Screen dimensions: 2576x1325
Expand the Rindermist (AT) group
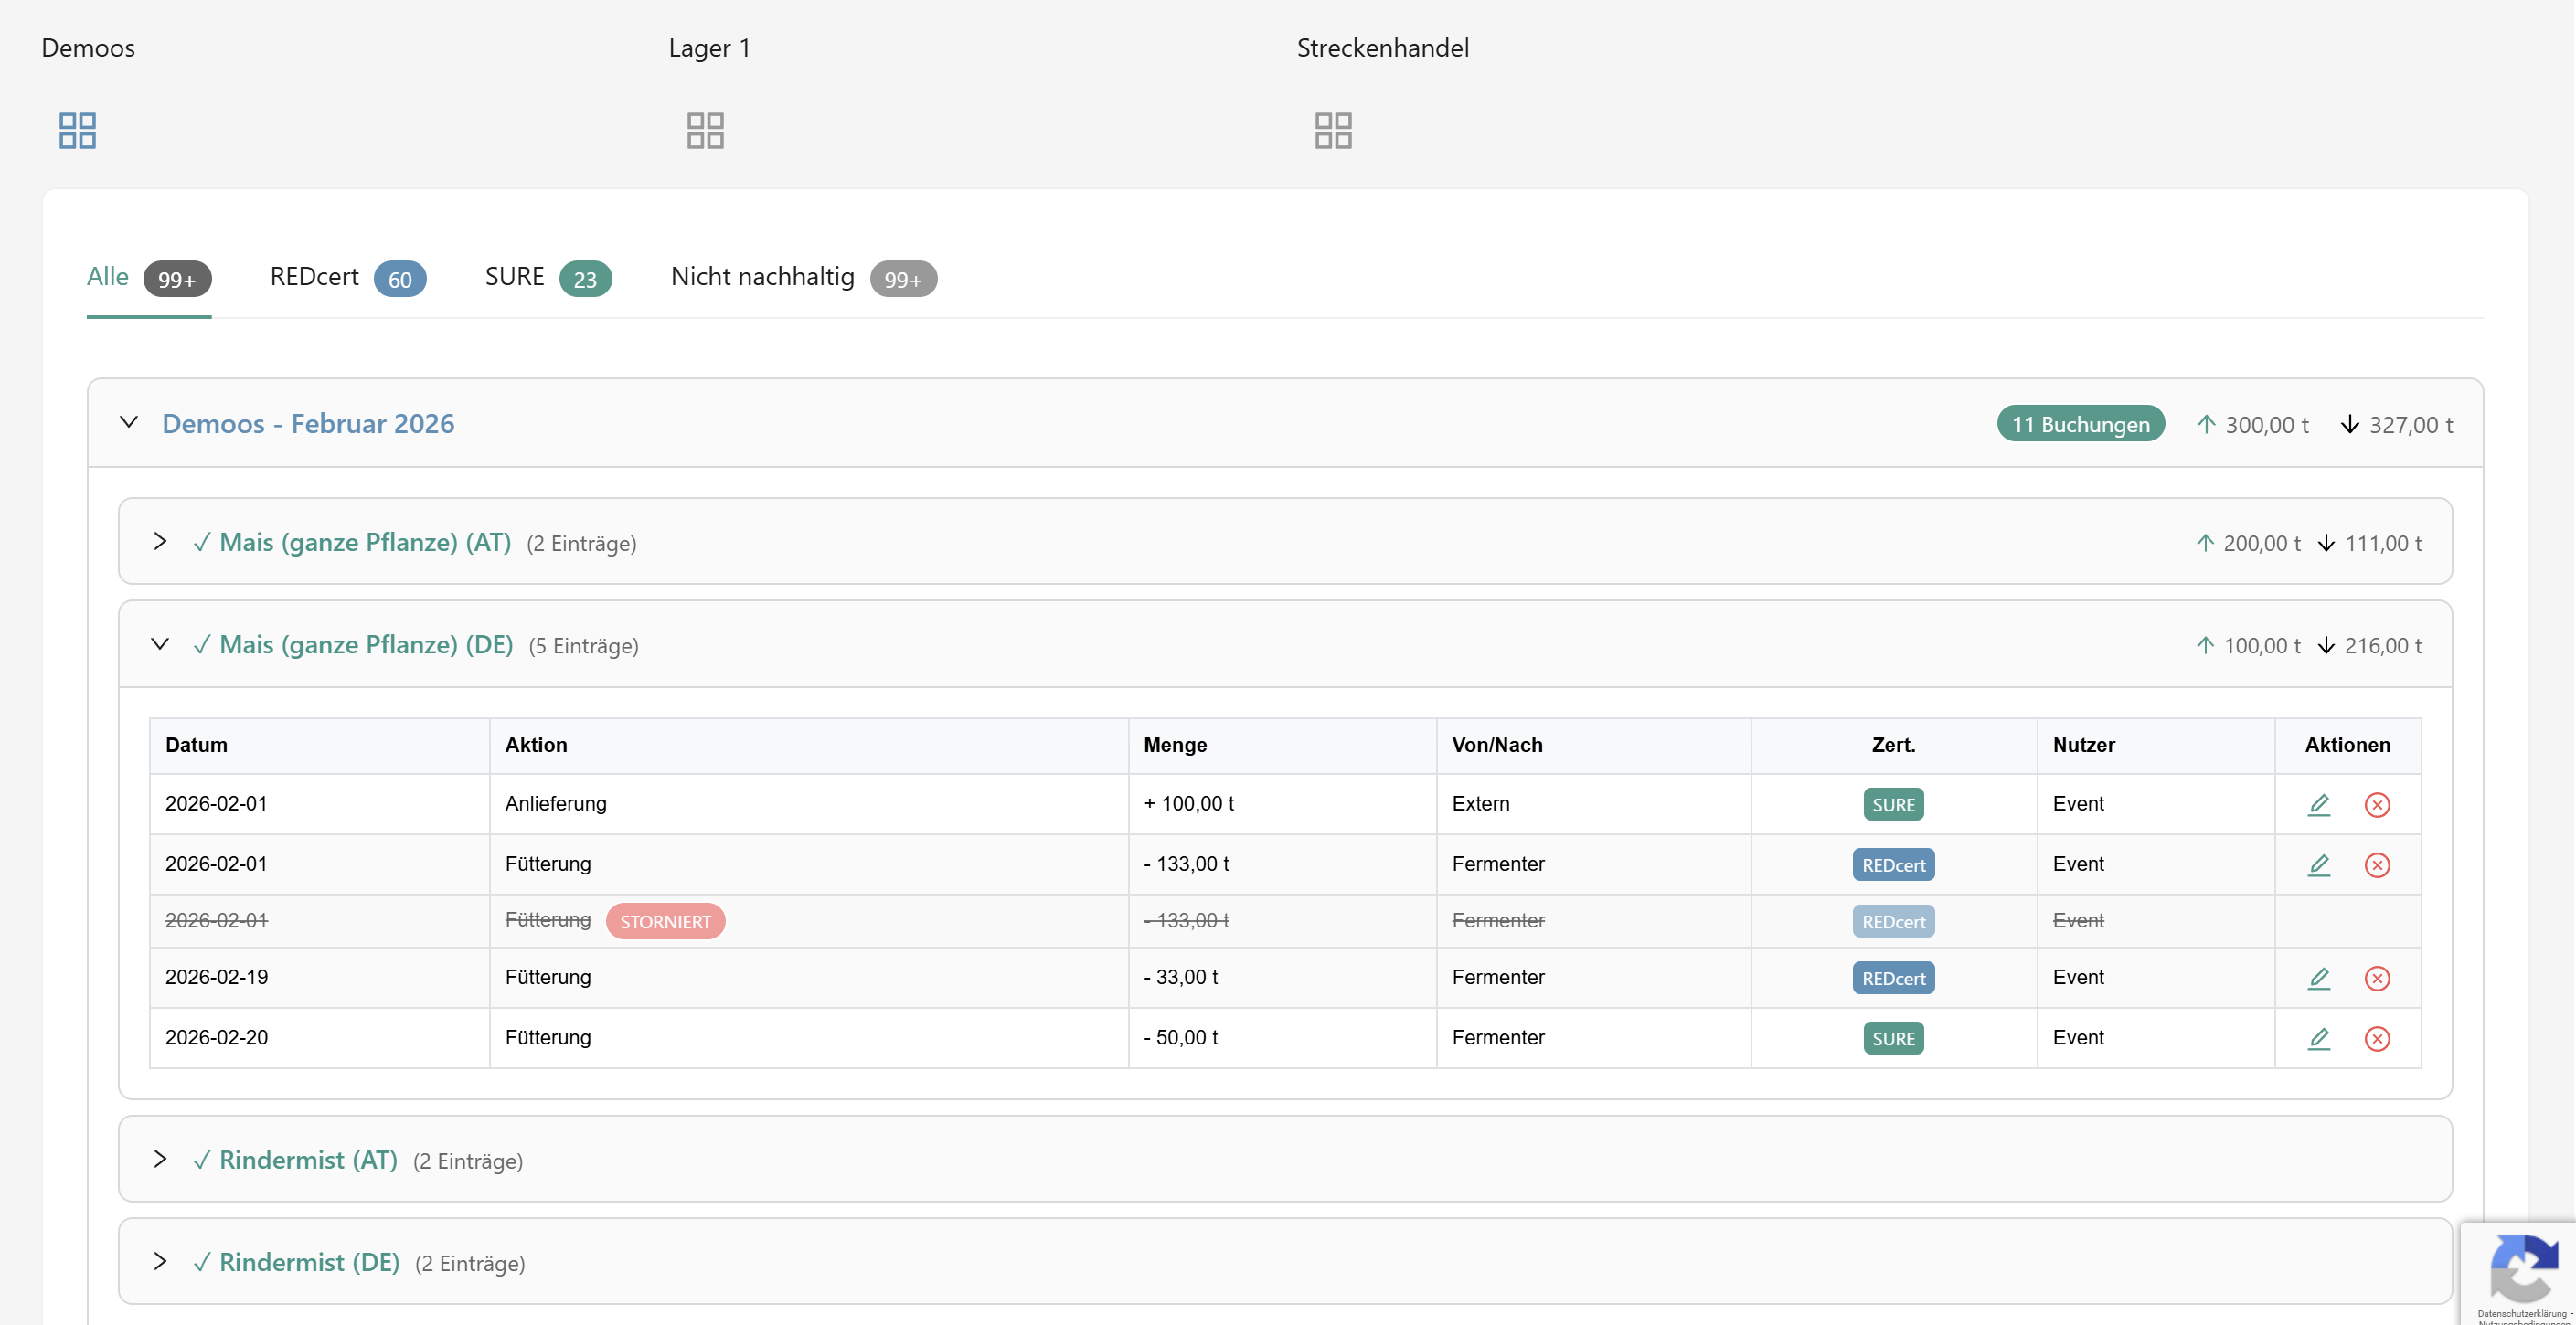[160, 1159]
